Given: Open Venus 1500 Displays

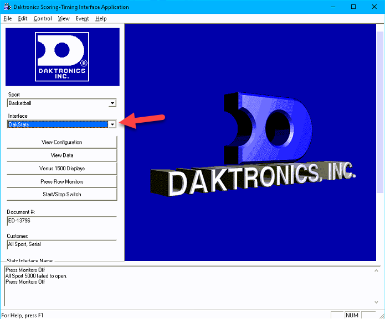Looking at the screenshot, I should pos(61,168).
